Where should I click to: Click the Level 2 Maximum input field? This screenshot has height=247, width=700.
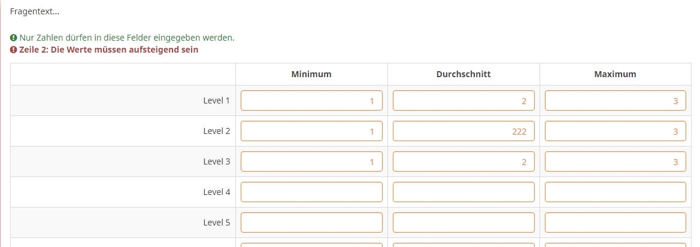615,132
